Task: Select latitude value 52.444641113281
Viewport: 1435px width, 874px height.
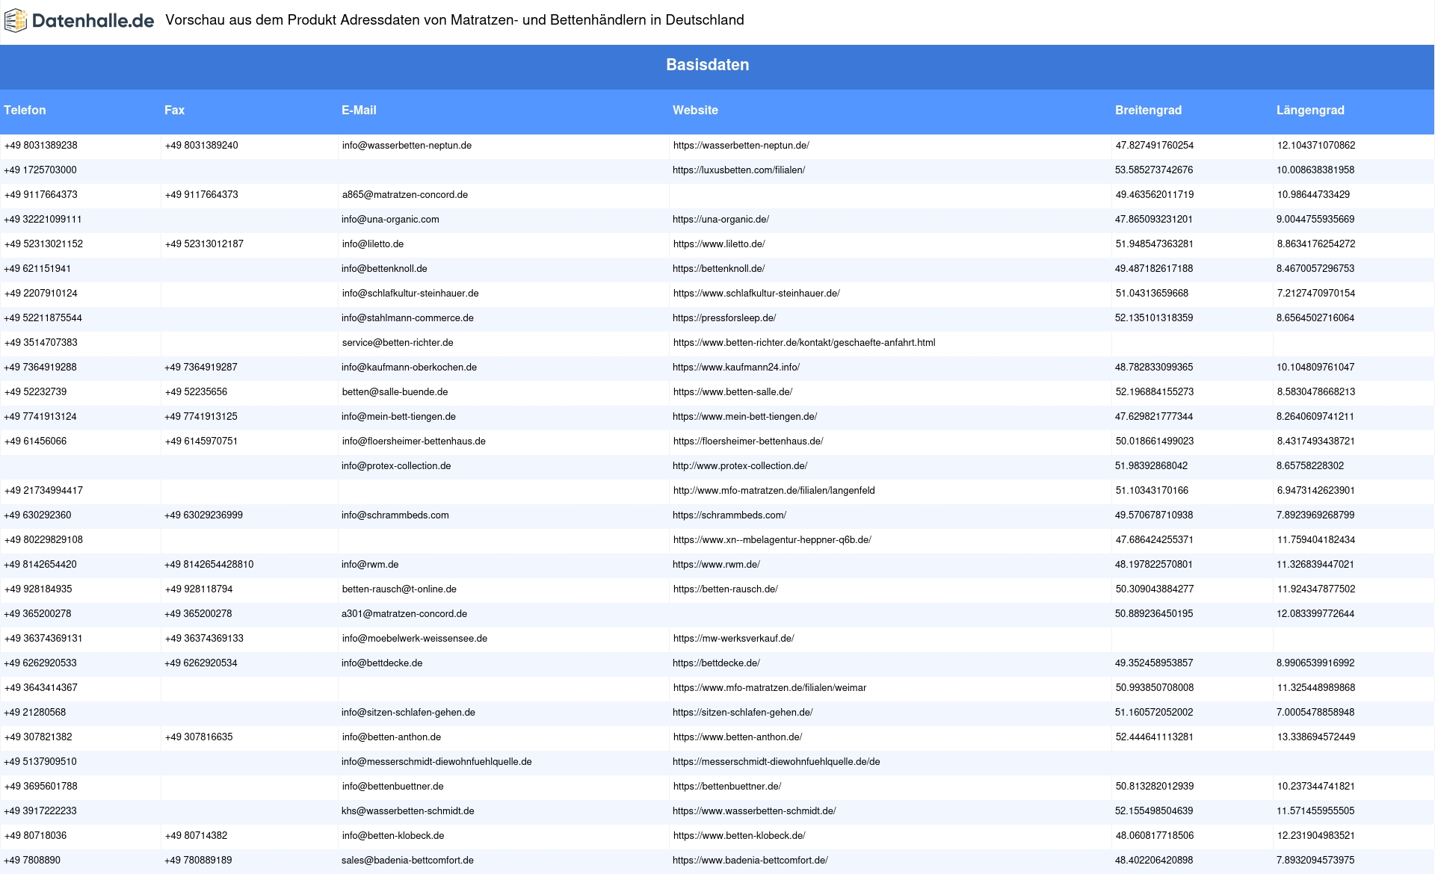Action: coord(1154,737)
